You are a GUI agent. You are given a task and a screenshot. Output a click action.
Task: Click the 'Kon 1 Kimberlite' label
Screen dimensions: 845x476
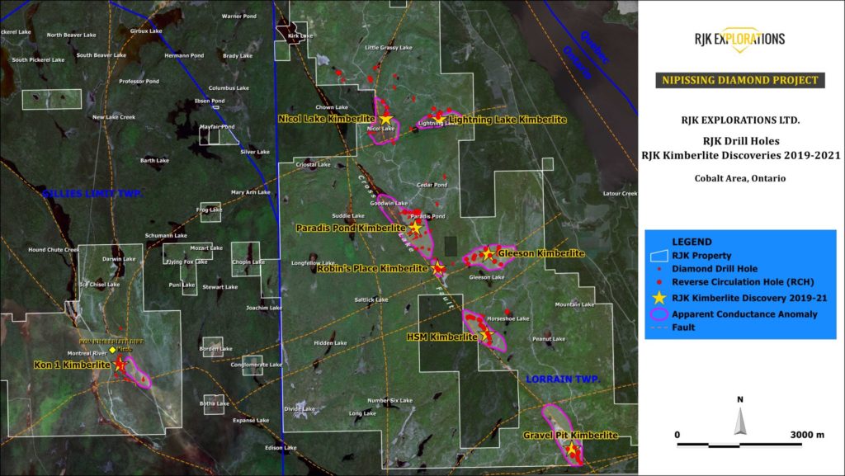73,365
